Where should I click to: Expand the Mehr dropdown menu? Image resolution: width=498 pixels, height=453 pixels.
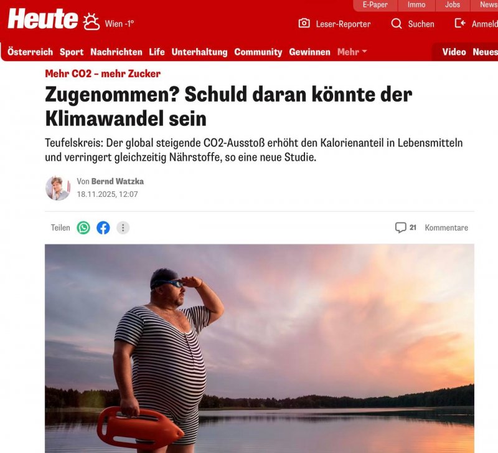click(x=352, y=52)
